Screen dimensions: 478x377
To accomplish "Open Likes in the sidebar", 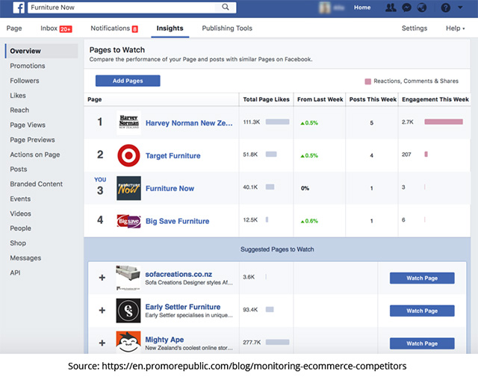I will 18,96.
